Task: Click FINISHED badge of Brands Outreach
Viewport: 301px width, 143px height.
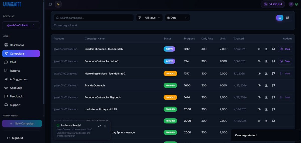Action: click(170, 85)
